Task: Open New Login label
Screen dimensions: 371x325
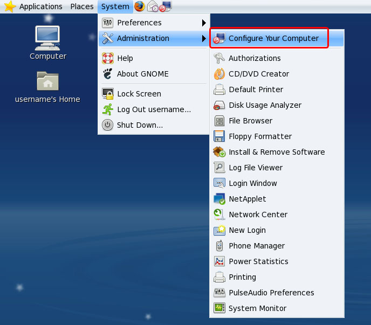Action: click(x=248, y=230)
